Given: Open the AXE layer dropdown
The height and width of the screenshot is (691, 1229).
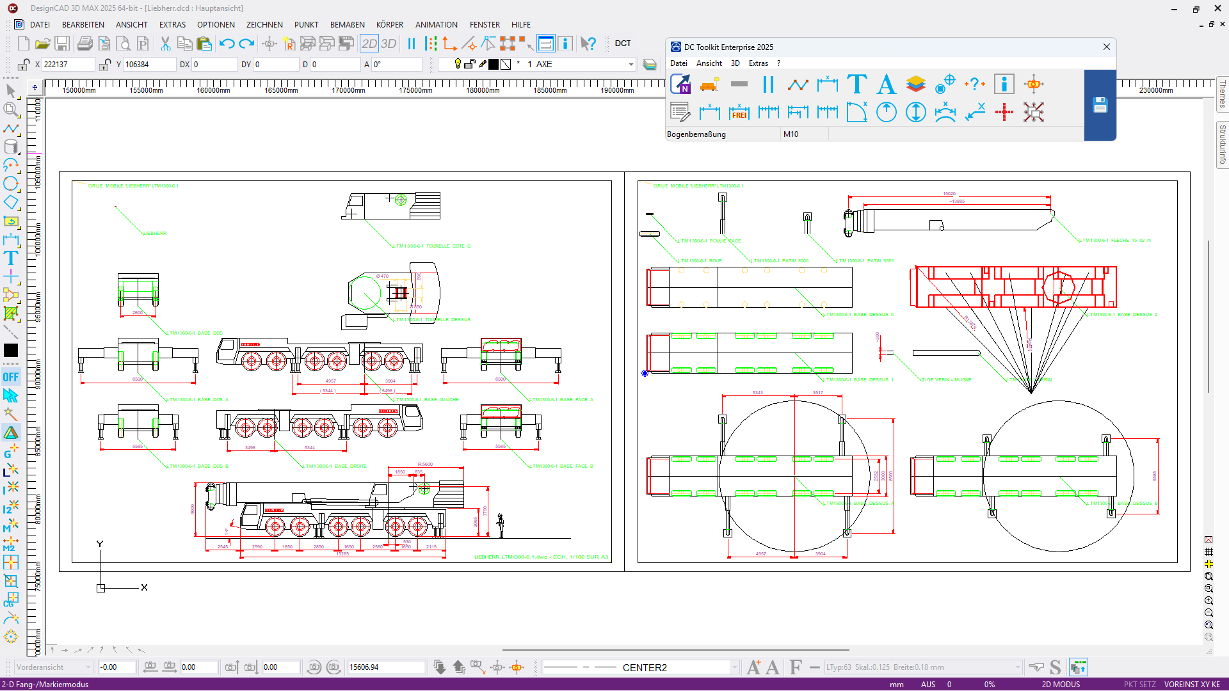Looking at the screenshot, I should click(x=631, y=64).
